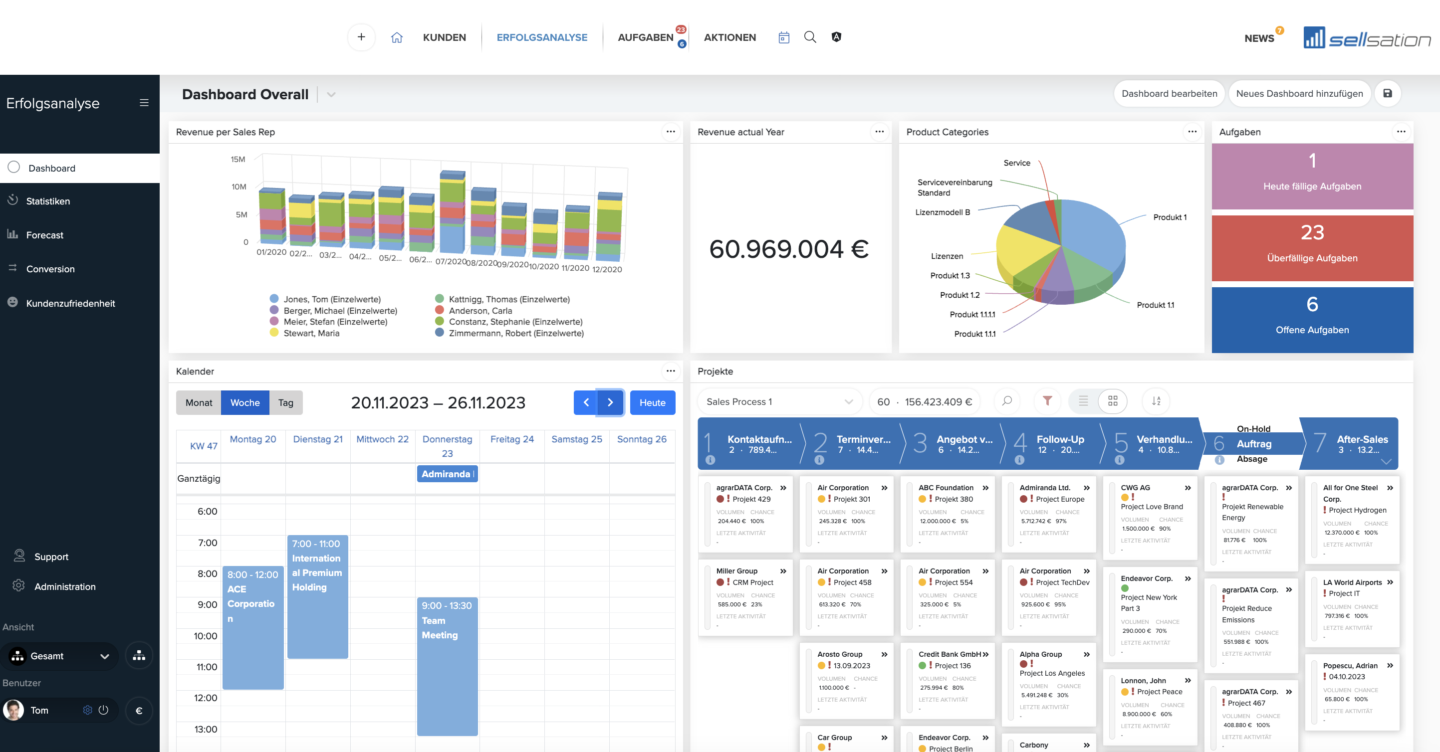Open Product Categories widget options menu
This screenshot has width=1440, height=752.
(1193, 132)
